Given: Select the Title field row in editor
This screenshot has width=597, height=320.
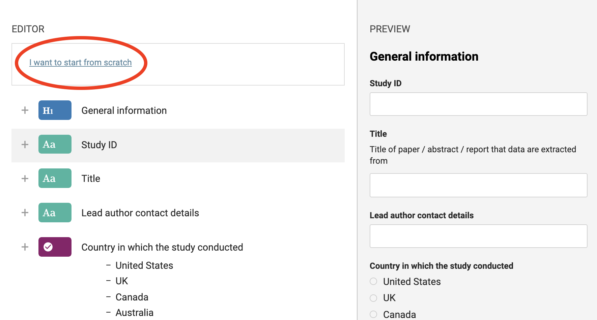Looking at the screenshot, I should [x=91, y=179].
